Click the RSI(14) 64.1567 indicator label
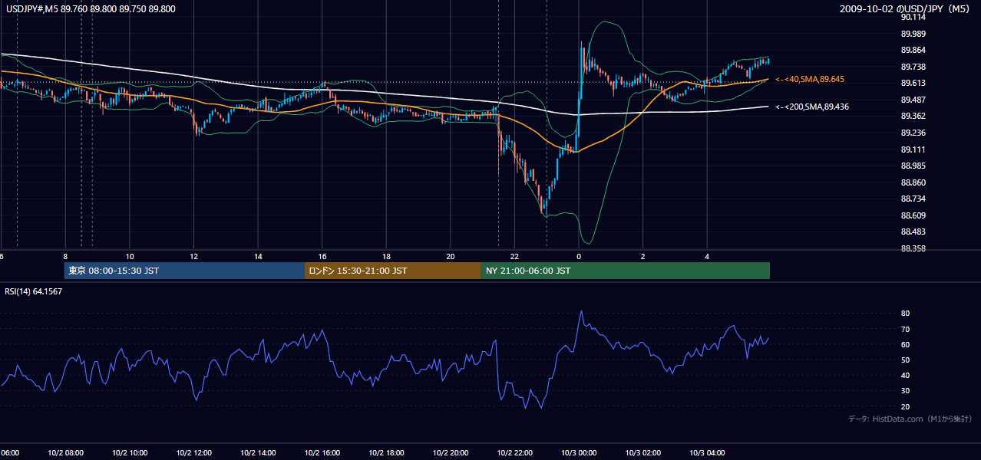Image resolution: width=981 pixels, height=460 pixels. tap(34, 291)
